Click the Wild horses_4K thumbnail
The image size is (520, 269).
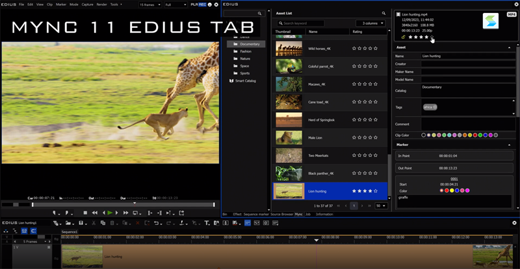tap(289, 49)
